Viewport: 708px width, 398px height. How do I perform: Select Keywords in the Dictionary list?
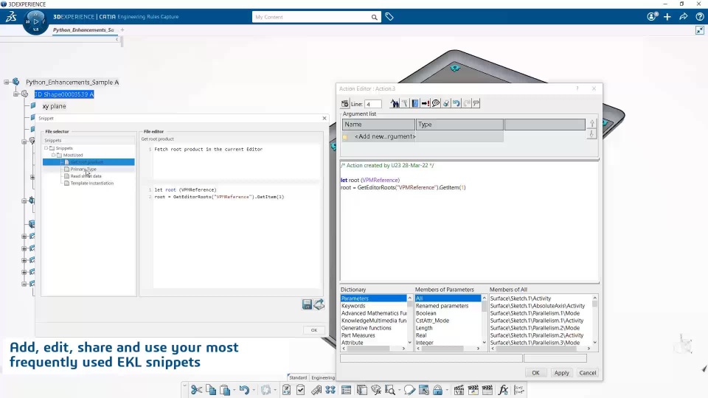pos(353,306)
